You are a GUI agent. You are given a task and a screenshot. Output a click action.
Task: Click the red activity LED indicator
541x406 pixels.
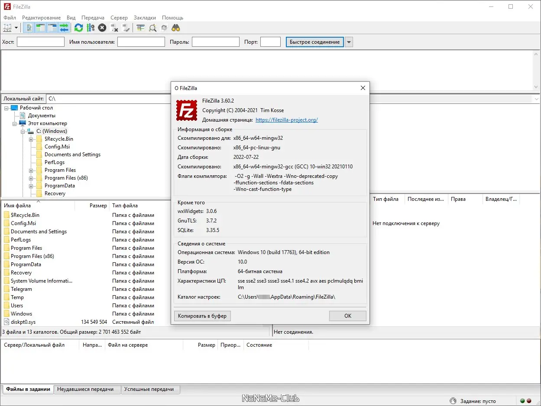click(529, 401)
